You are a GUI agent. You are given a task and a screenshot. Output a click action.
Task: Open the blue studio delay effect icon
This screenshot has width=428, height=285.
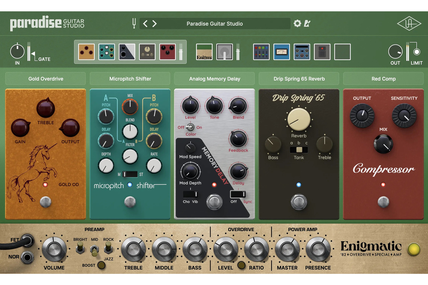pyautogui.click(x=302, y=52)
